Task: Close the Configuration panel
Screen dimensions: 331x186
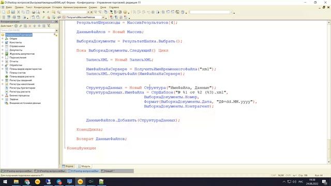Action: point(56,22)
